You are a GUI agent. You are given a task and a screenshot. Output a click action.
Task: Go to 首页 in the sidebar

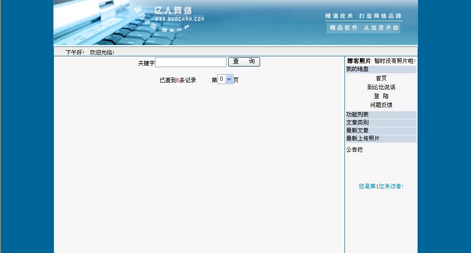[x=381, y=78]
